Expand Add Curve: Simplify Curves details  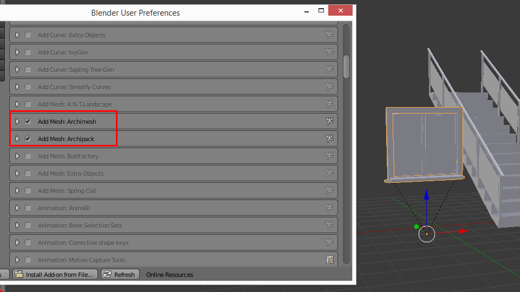tap(18, 87)
